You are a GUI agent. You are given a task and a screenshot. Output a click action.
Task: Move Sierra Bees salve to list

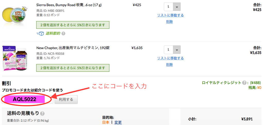[170, 15]
